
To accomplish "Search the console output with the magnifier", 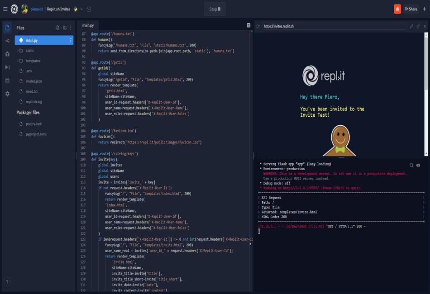I will [x=411, y=165].
